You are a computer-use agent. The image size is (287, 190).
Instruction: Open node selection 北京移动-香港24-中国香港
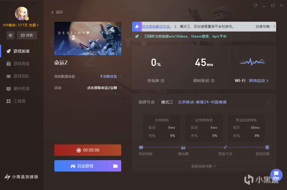coord(202,102)
